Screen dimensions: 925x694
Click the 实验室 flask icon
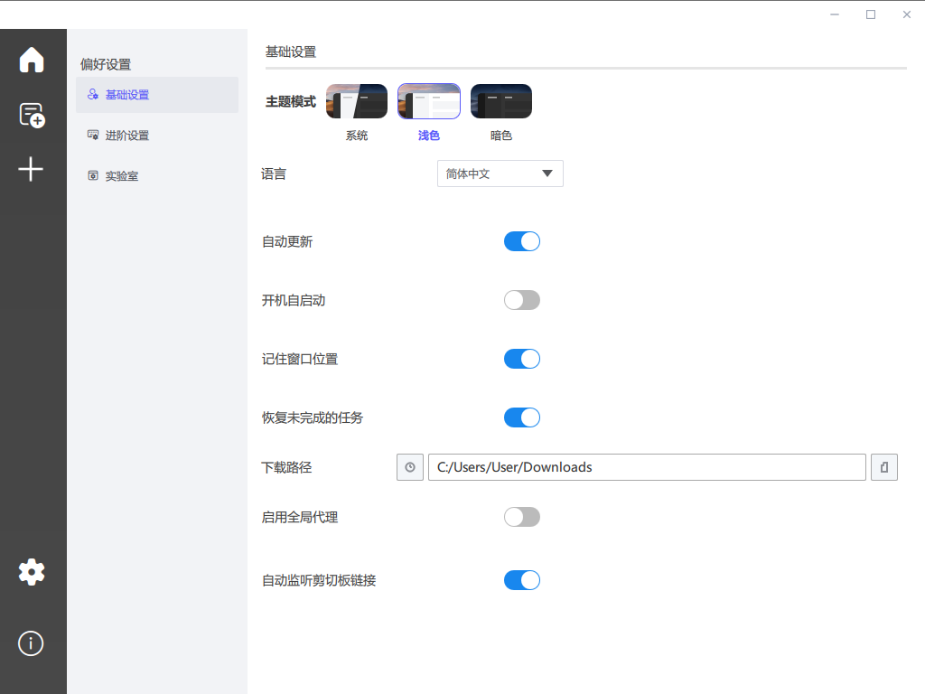point(94,175)
